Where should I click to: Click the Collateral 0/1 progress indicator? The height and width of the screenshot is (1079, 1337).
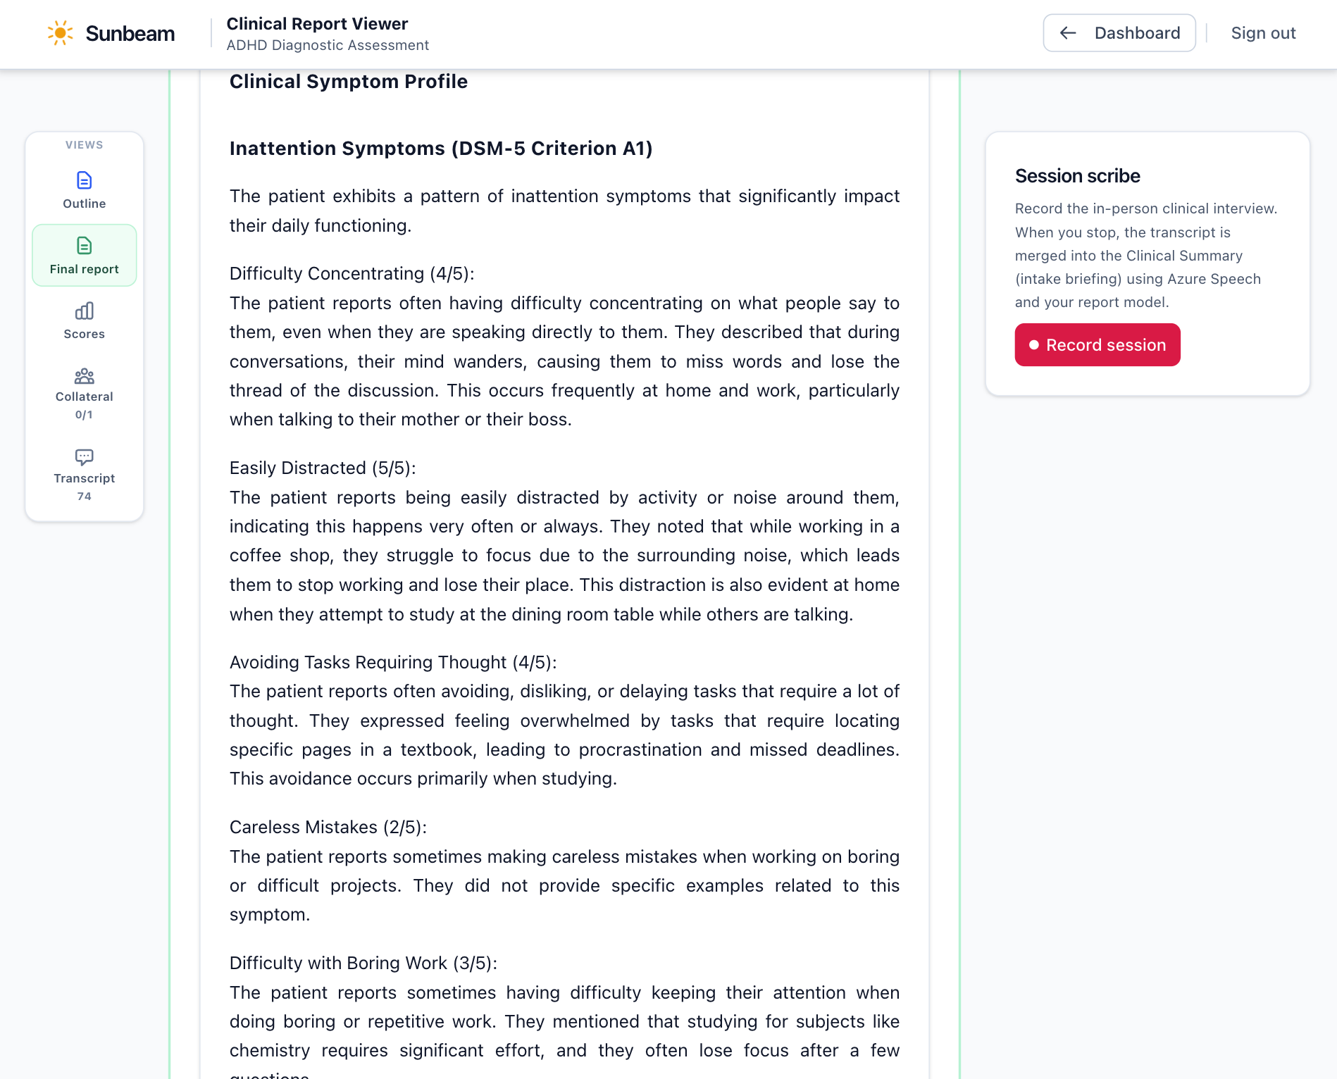(x=84, y=415)
